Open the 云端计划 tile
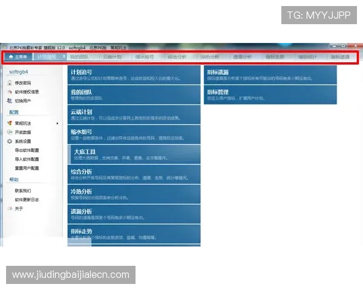Screen dimensions: 363x290 click(134, 115)
